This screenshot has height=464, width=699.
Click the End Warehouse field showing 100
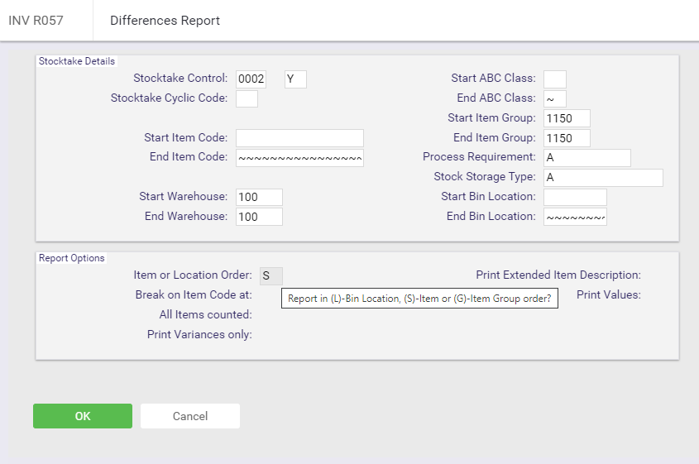259,217
